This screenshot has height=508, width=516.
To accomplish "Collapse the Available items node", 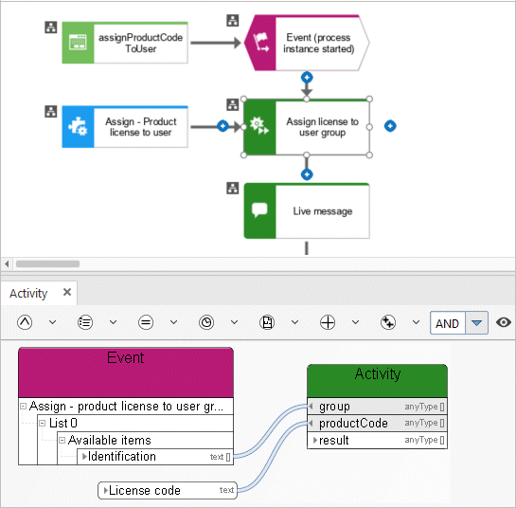I will [x=62, y=440].
